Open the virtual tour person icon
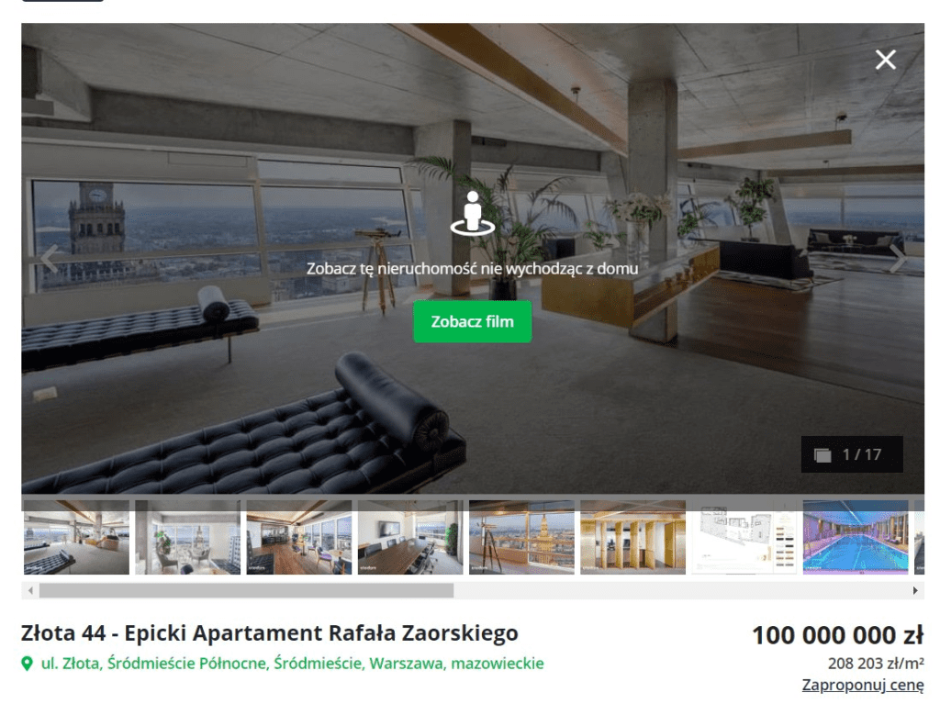Image resolution: width=940 pixels, height=704 pixels. pyautogui.click(x=473, y=214)
